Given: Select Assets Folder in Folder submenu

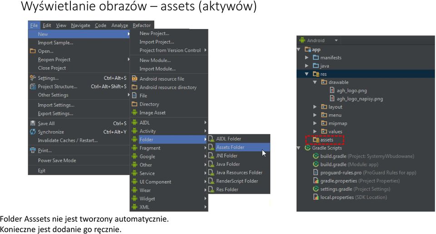Looking at the screenshot, I should [239, 147].
